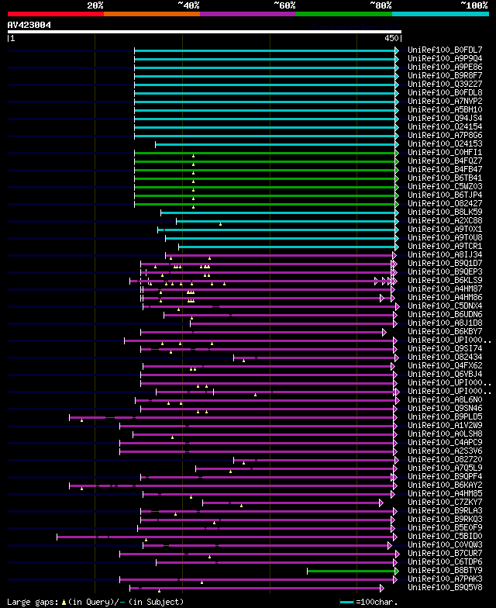Click the UniRef100_B9Q1D7 hit name

pos(445,264)
